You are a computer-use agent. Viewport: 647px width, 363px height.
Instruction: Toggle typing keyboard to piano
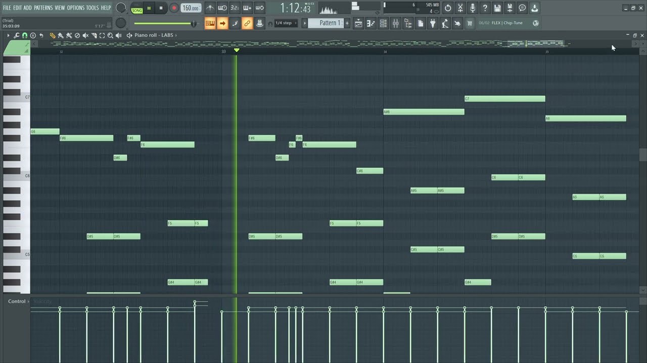(x=210, y=23)
